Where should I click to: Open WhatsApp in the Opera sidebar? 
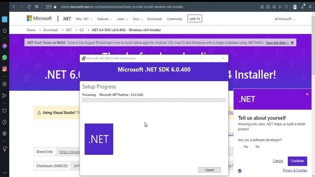(x=4, y=58)
